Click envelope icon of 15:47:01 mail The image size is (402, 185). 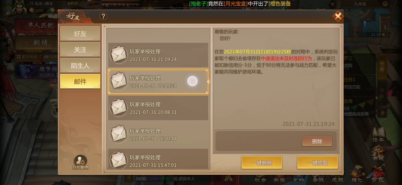click(x=118, y=160)
